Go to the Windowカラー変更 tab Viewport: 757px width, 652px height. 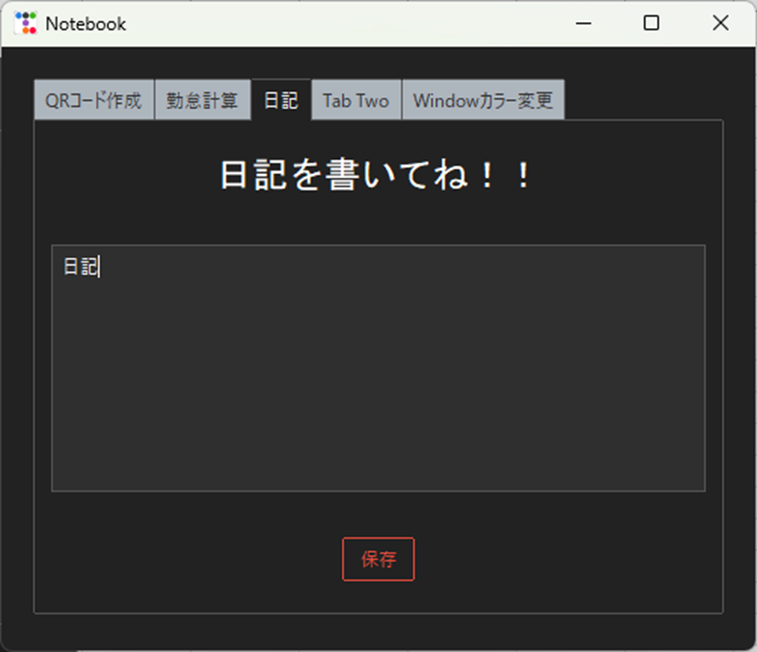pos(483,100)
